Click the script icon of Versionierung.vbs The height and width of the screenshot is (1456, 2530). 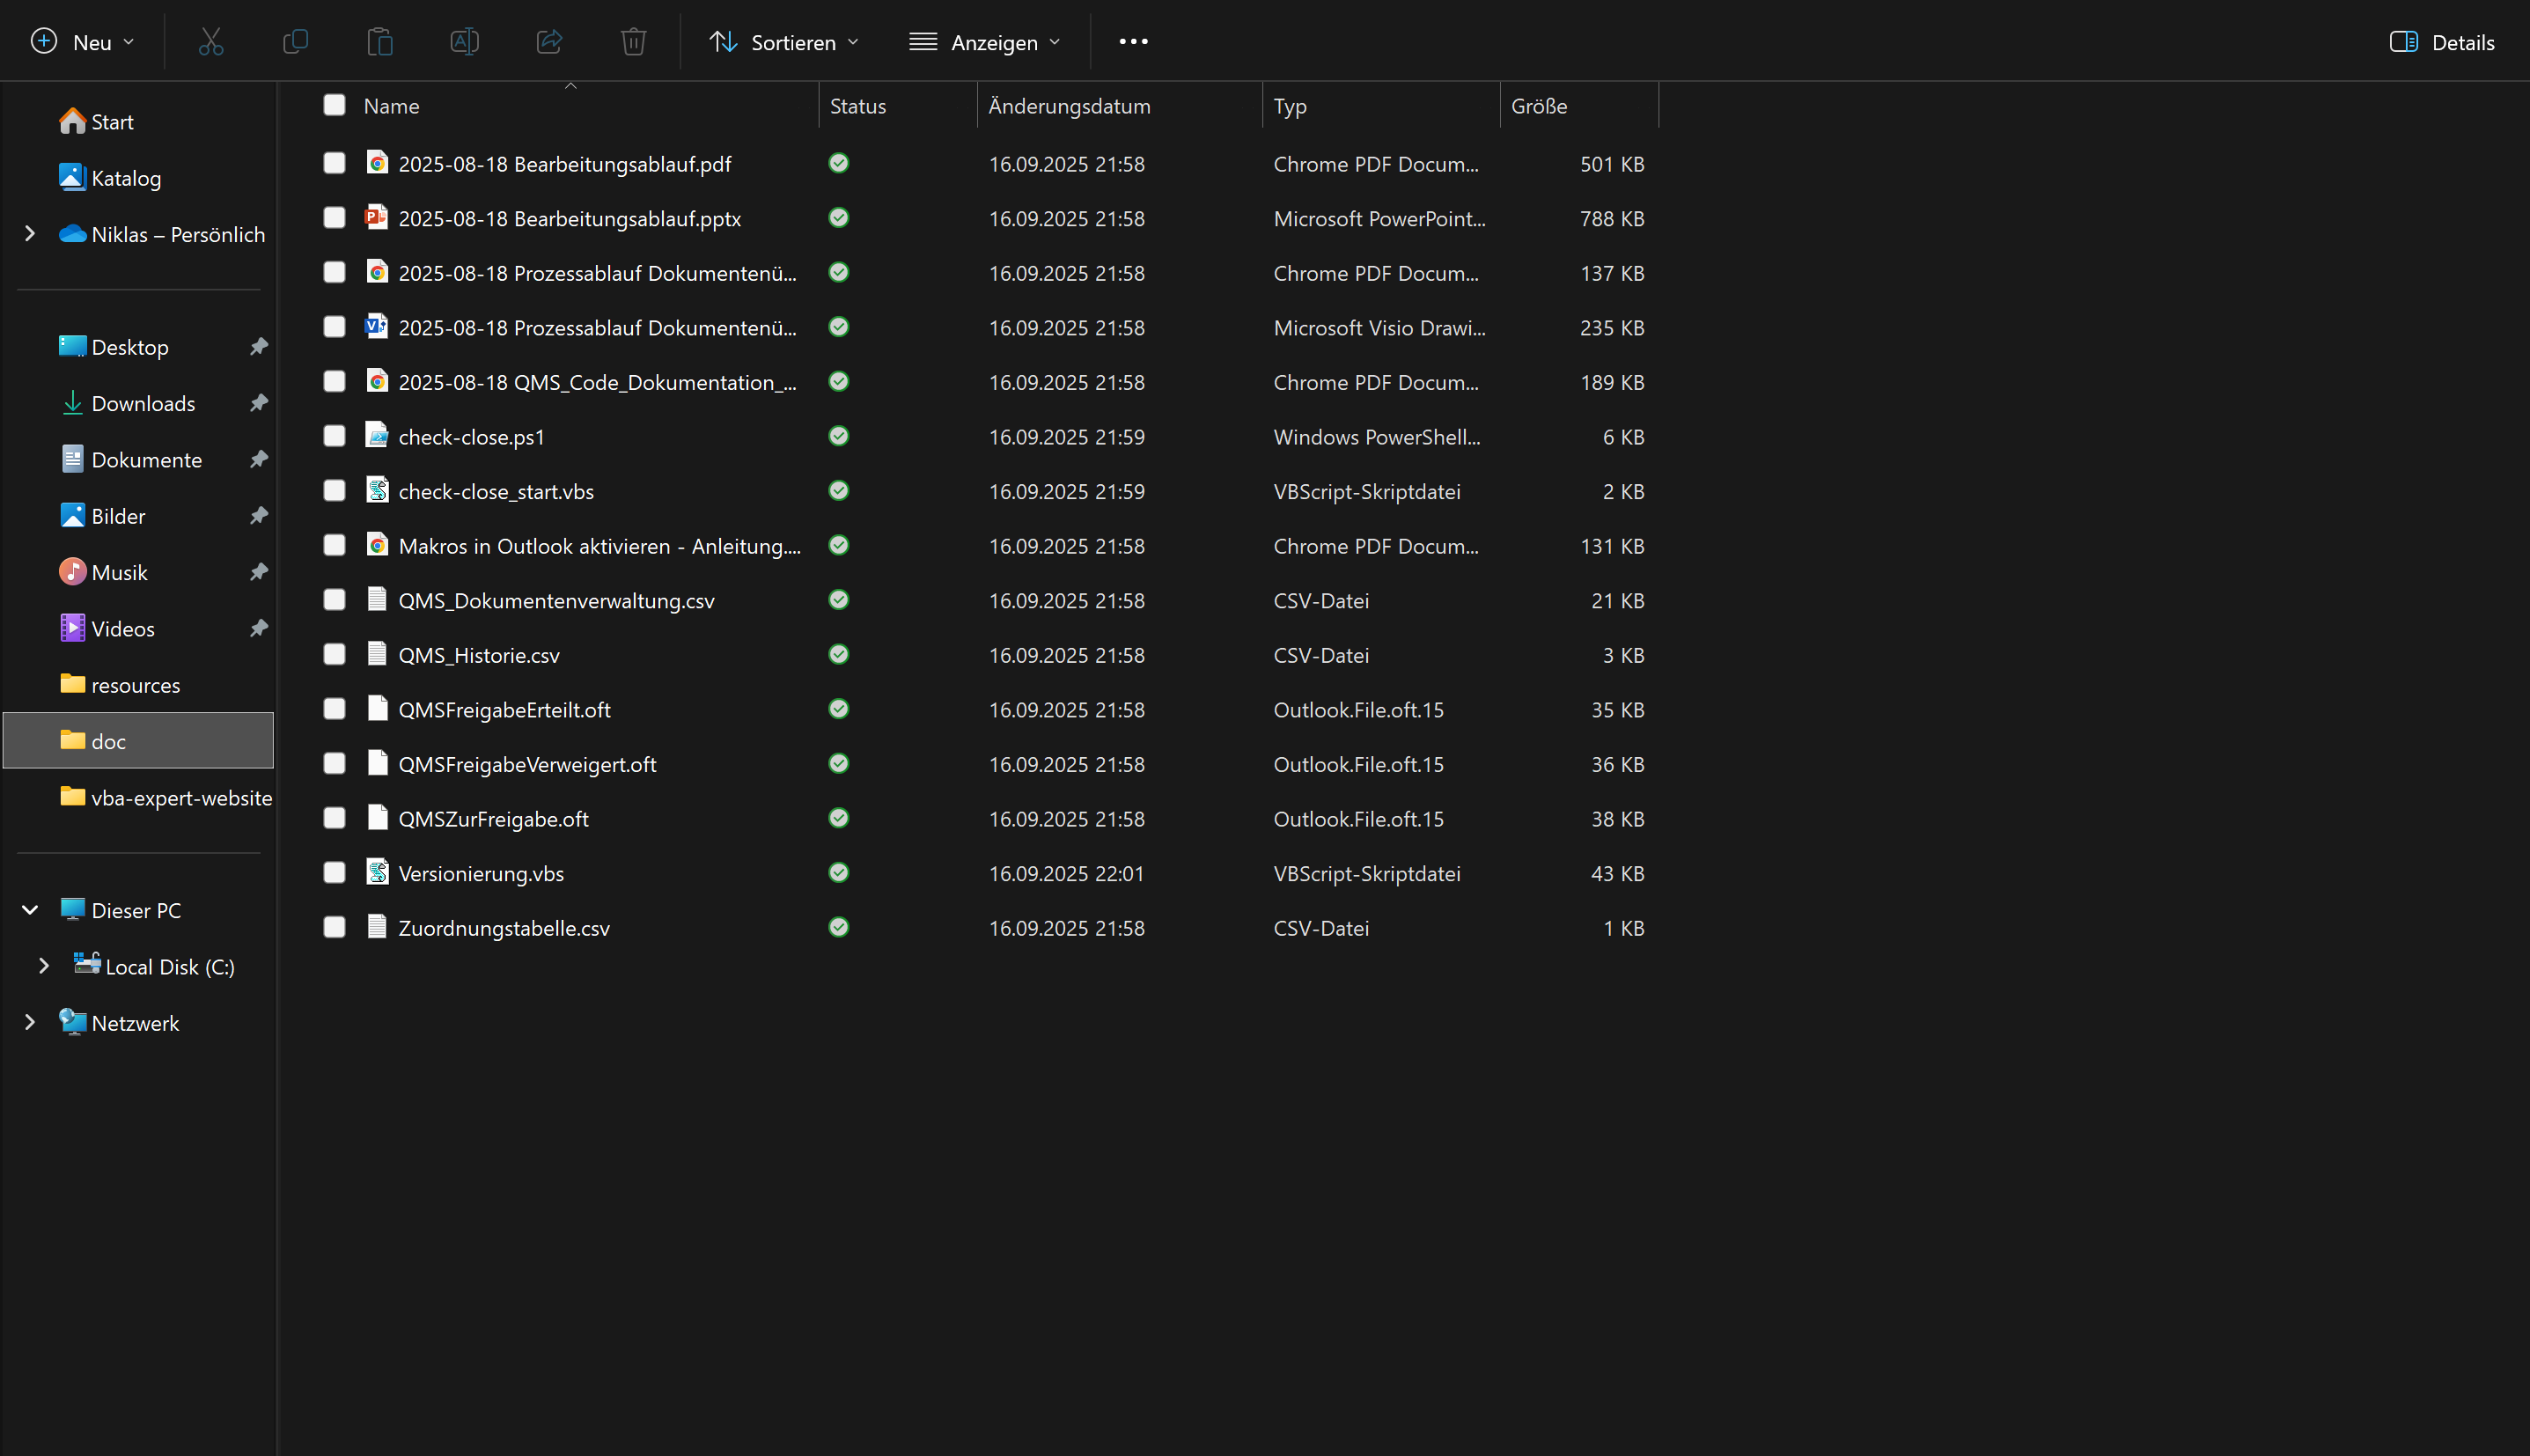[x=377, y=873]
